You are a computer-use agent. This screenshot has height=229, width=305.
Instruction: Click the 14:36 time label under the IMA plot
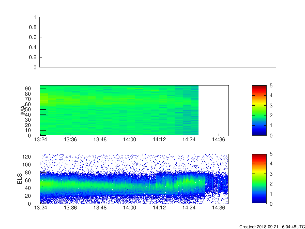pos(219,139)
